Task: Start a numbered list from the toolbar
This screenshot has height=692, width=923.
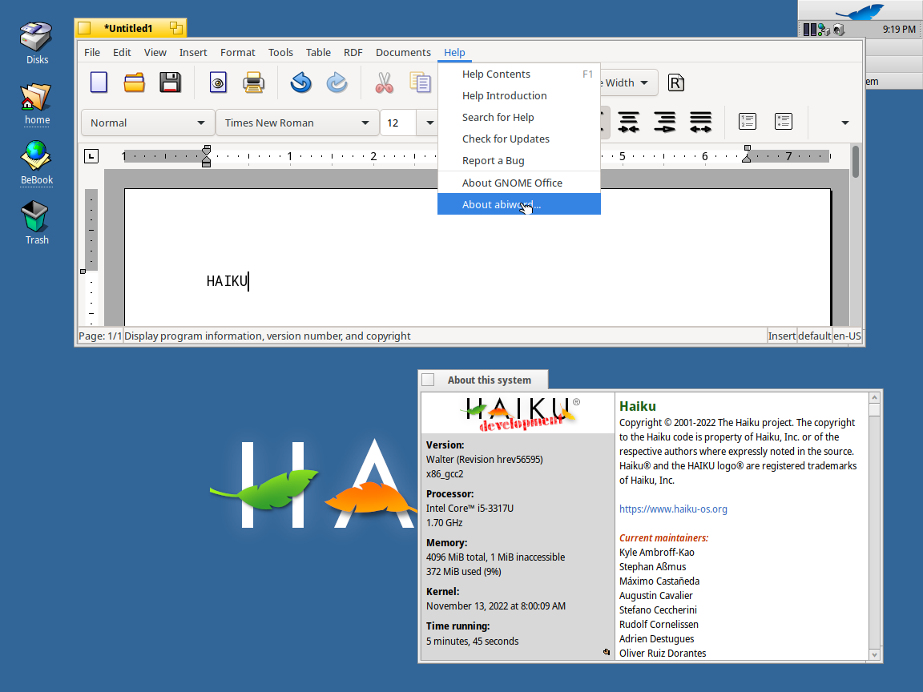Action: pyautogui.click(x=748, y=122)
